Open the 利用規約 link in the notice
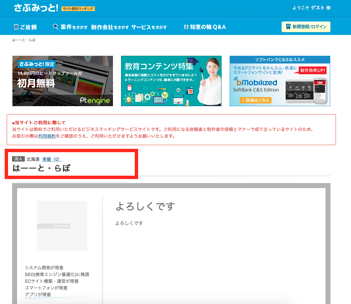 (x=47, y=136)
